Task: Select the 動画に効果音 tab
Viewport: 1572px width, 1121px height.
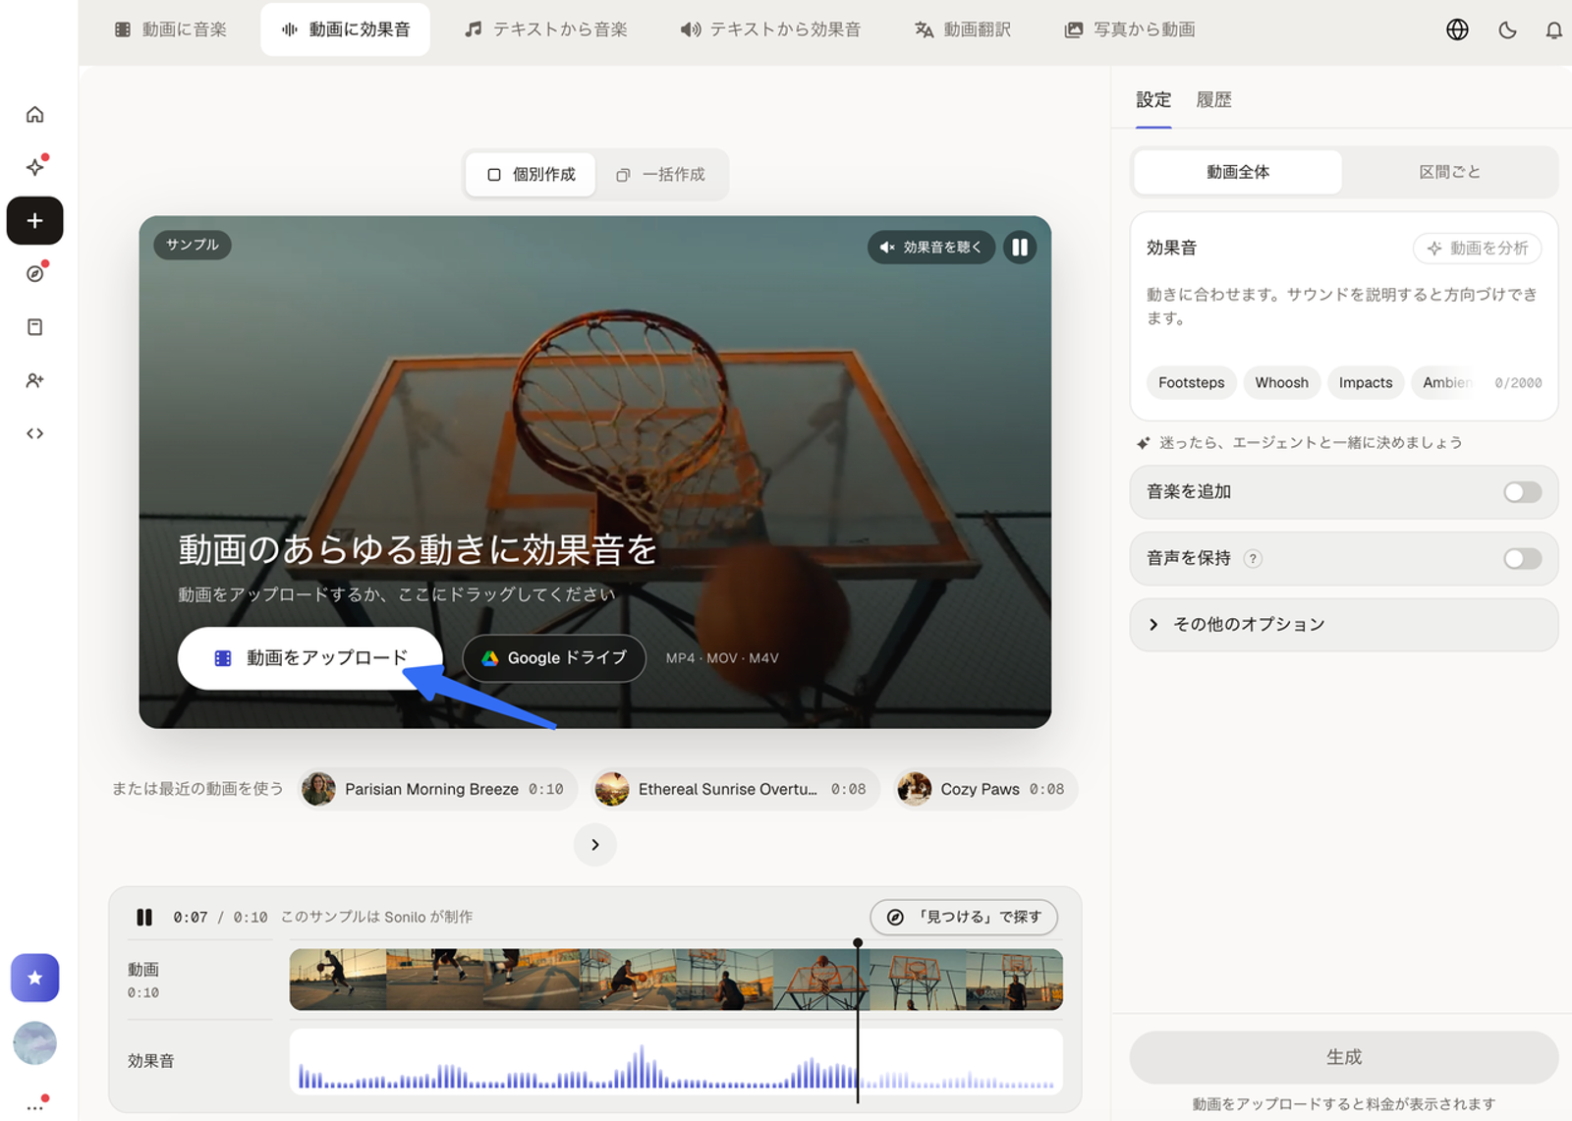Action: [345, 29]
